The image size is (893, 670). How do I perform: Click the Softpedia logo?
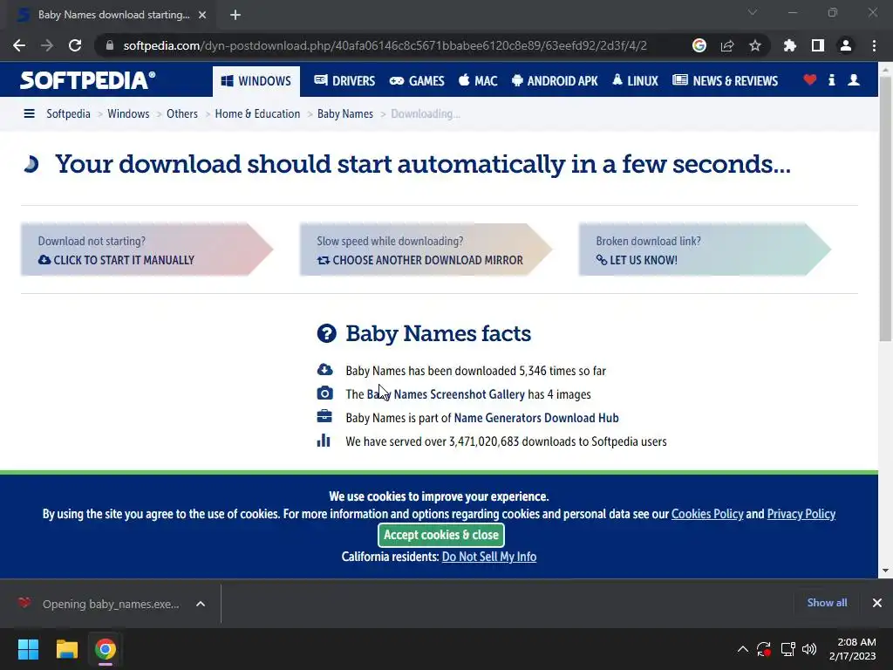87,80
